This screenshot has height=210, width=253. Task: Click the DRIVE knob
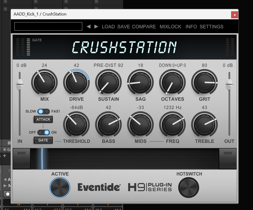click(x=76, y=82)
